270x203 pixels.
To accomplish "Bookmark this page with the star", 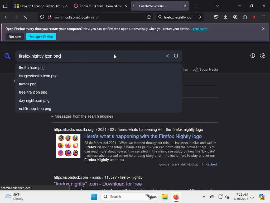I will pos(149,17).
